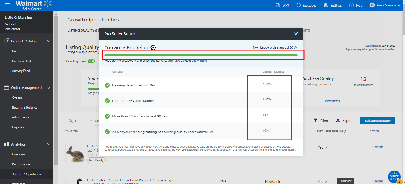
Task: Close the Pro Seller Status dialog
Action: coord(296,34)
